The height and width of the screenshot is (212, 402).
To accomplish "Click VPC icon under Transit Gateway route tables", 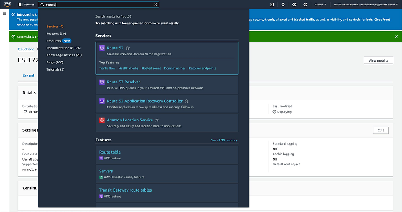I will 101,196.
